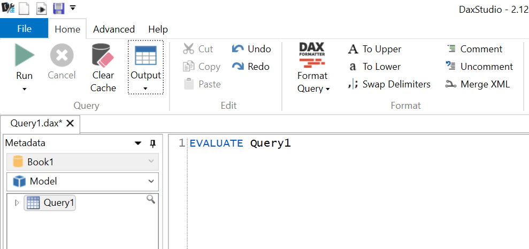This screenshot has width=529, height=249.
Task: Click line number 1 in editor gutter
Action: (181, 143)
